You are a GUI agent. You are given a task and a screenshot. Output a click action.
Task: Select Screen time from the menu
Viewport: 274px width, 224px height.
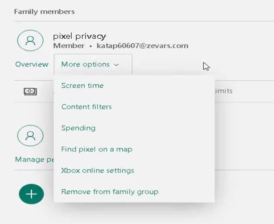[82, 86]
